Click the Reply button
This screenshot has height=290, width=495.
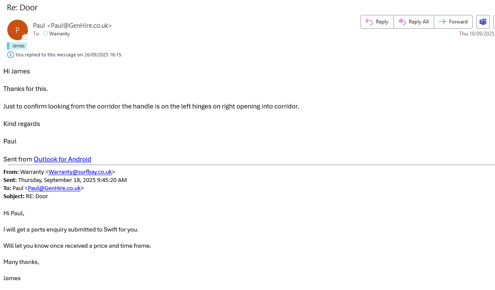coord(377,22)
